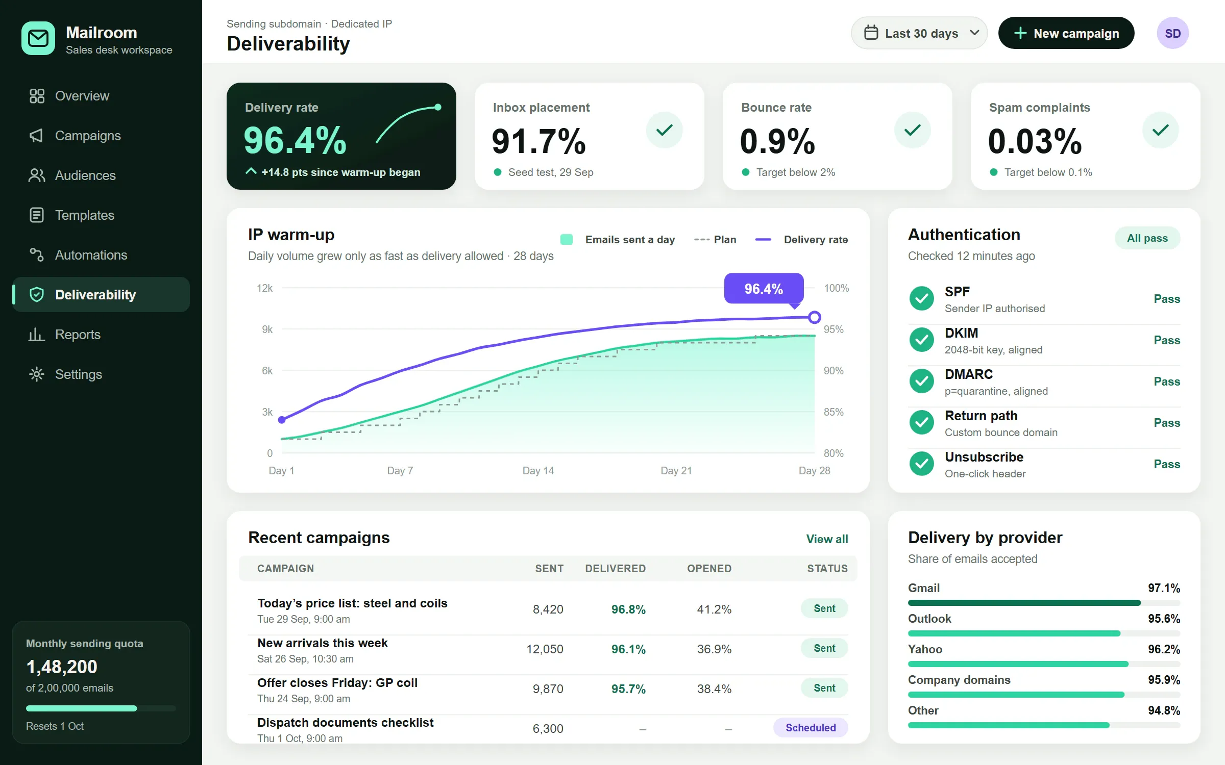
Task: Select the Campaigns megaphone icon
Action: (x=37, y=136)
